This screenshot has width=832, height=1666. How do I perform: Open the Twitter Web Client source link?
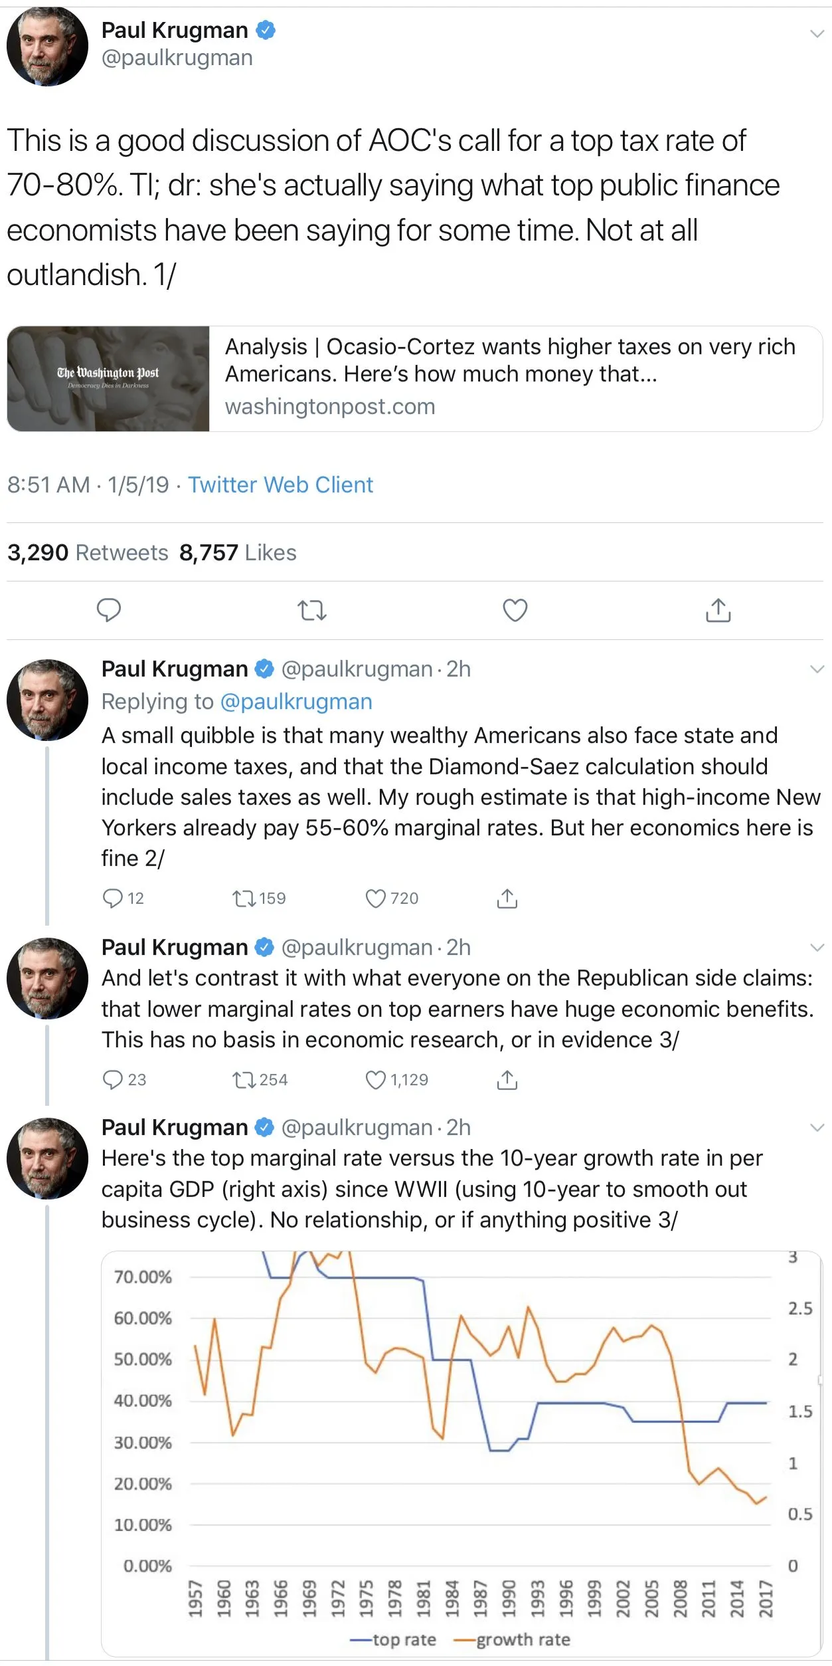(x=280, y=485)
